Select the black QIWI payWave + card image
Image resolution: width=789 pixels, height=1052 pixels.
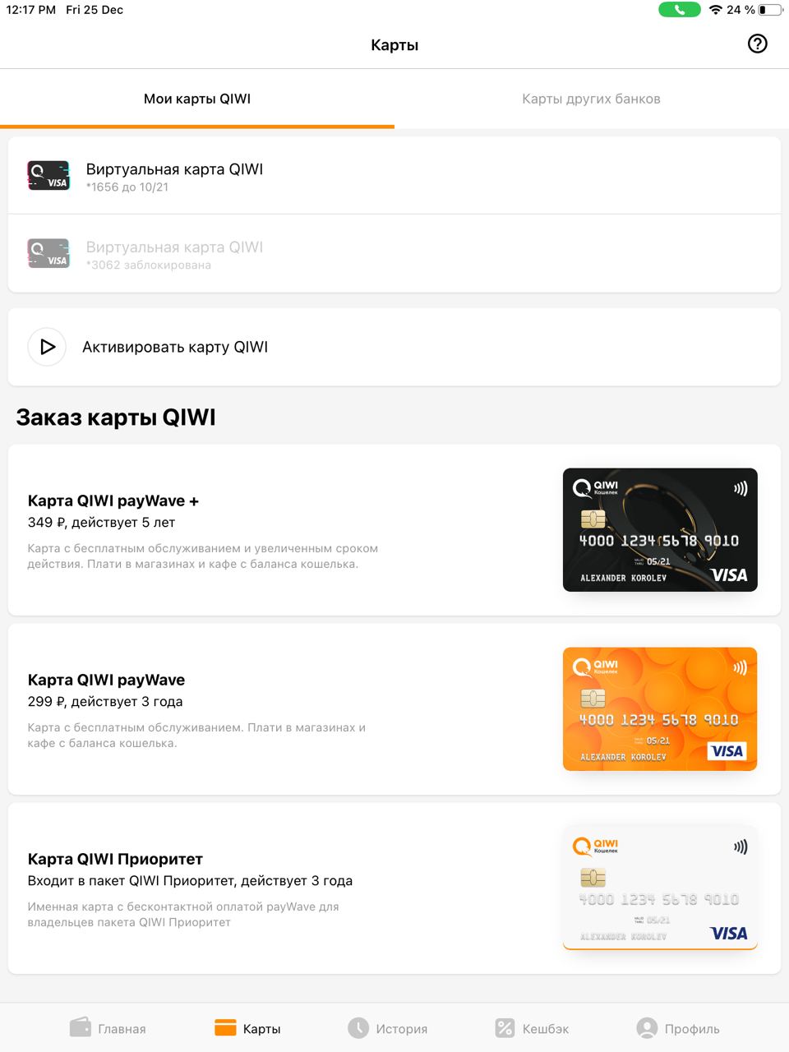(660, 530)
